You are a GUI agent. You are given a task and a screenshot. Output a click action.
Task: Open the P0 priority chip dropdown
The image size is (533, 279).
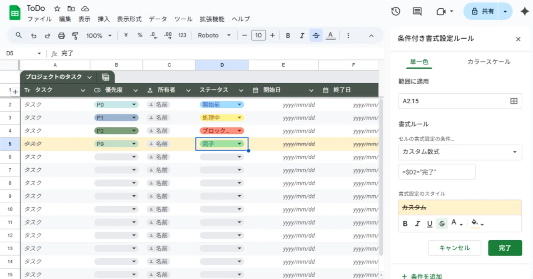[x=134, y=105]
